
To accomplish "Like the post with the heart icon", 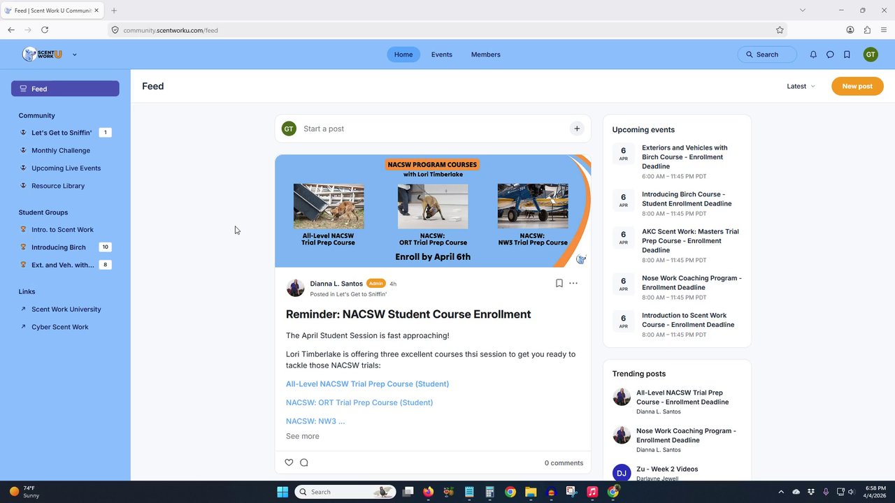I will coord(289,462).
